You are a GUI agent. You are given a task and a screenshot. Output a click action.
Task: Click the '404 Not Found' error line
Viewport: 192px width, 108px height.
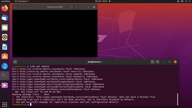point(37,92)
